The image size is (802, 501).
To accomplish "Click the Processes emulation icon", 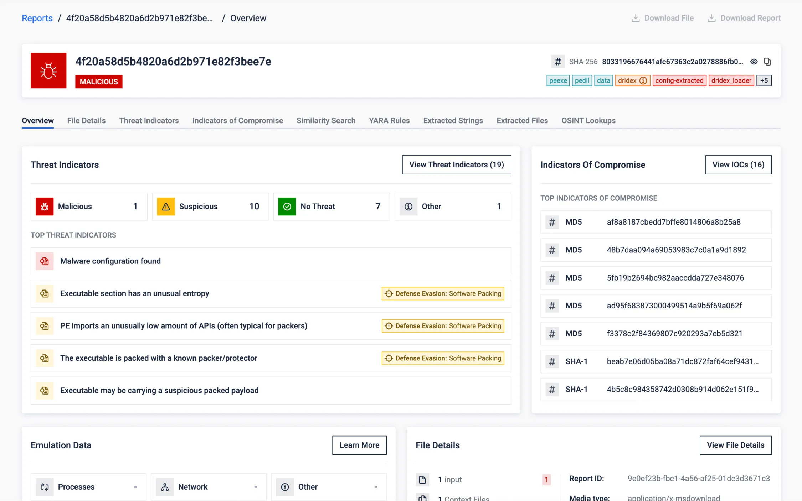I will click(x=45, y=487).
